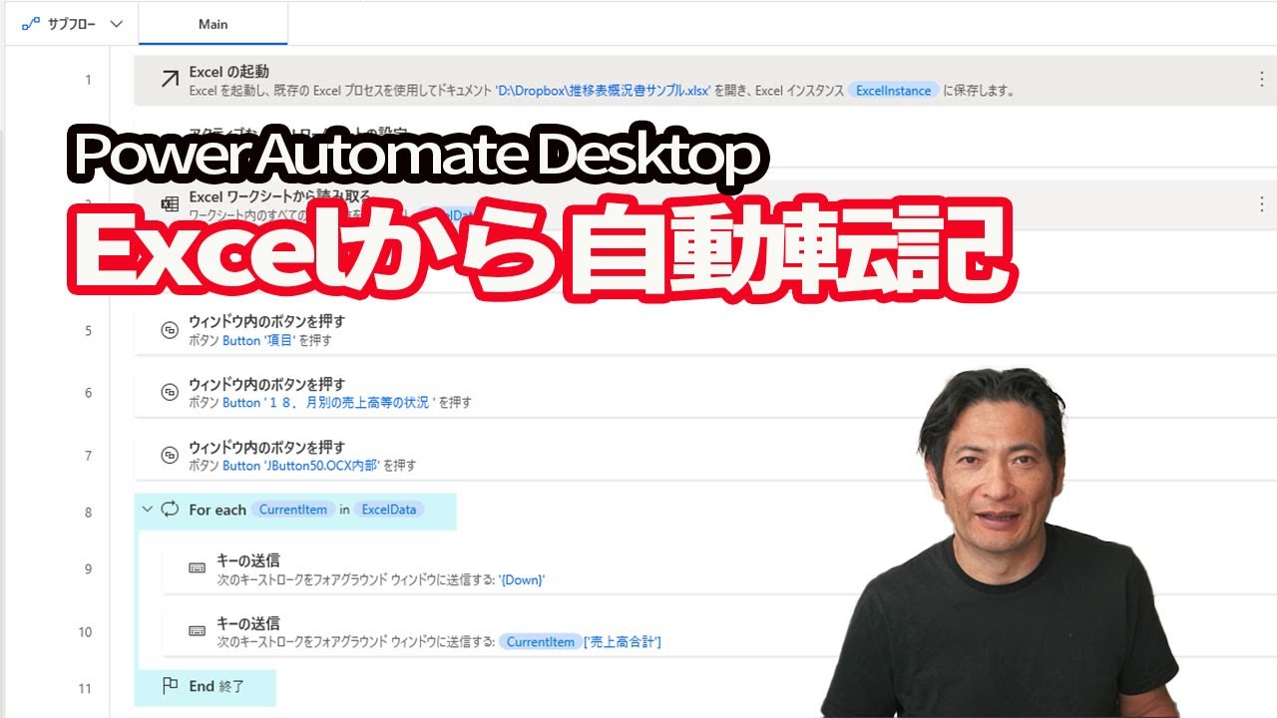Select the Main tab
This screenshot has width=1277, height=718.
coord(213,24)
